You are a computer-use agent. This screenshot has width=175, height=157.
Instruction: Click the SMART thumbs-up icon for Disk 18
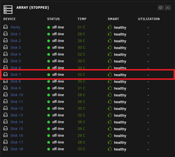tap(110, 149)
